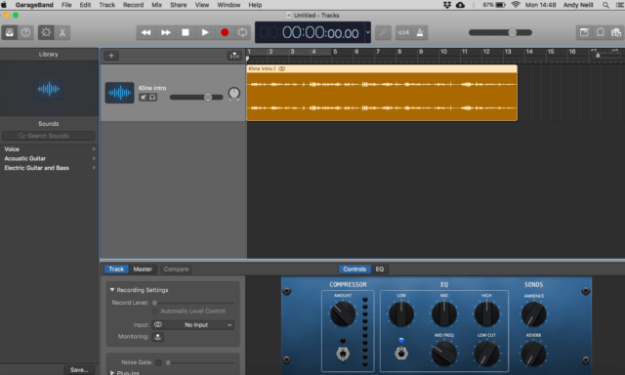
Task: Click the Search Sounds field
Action: point(49,136)
